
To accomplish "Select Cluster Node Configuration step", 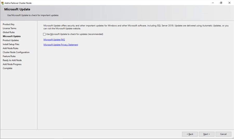I will coord(16,52).
